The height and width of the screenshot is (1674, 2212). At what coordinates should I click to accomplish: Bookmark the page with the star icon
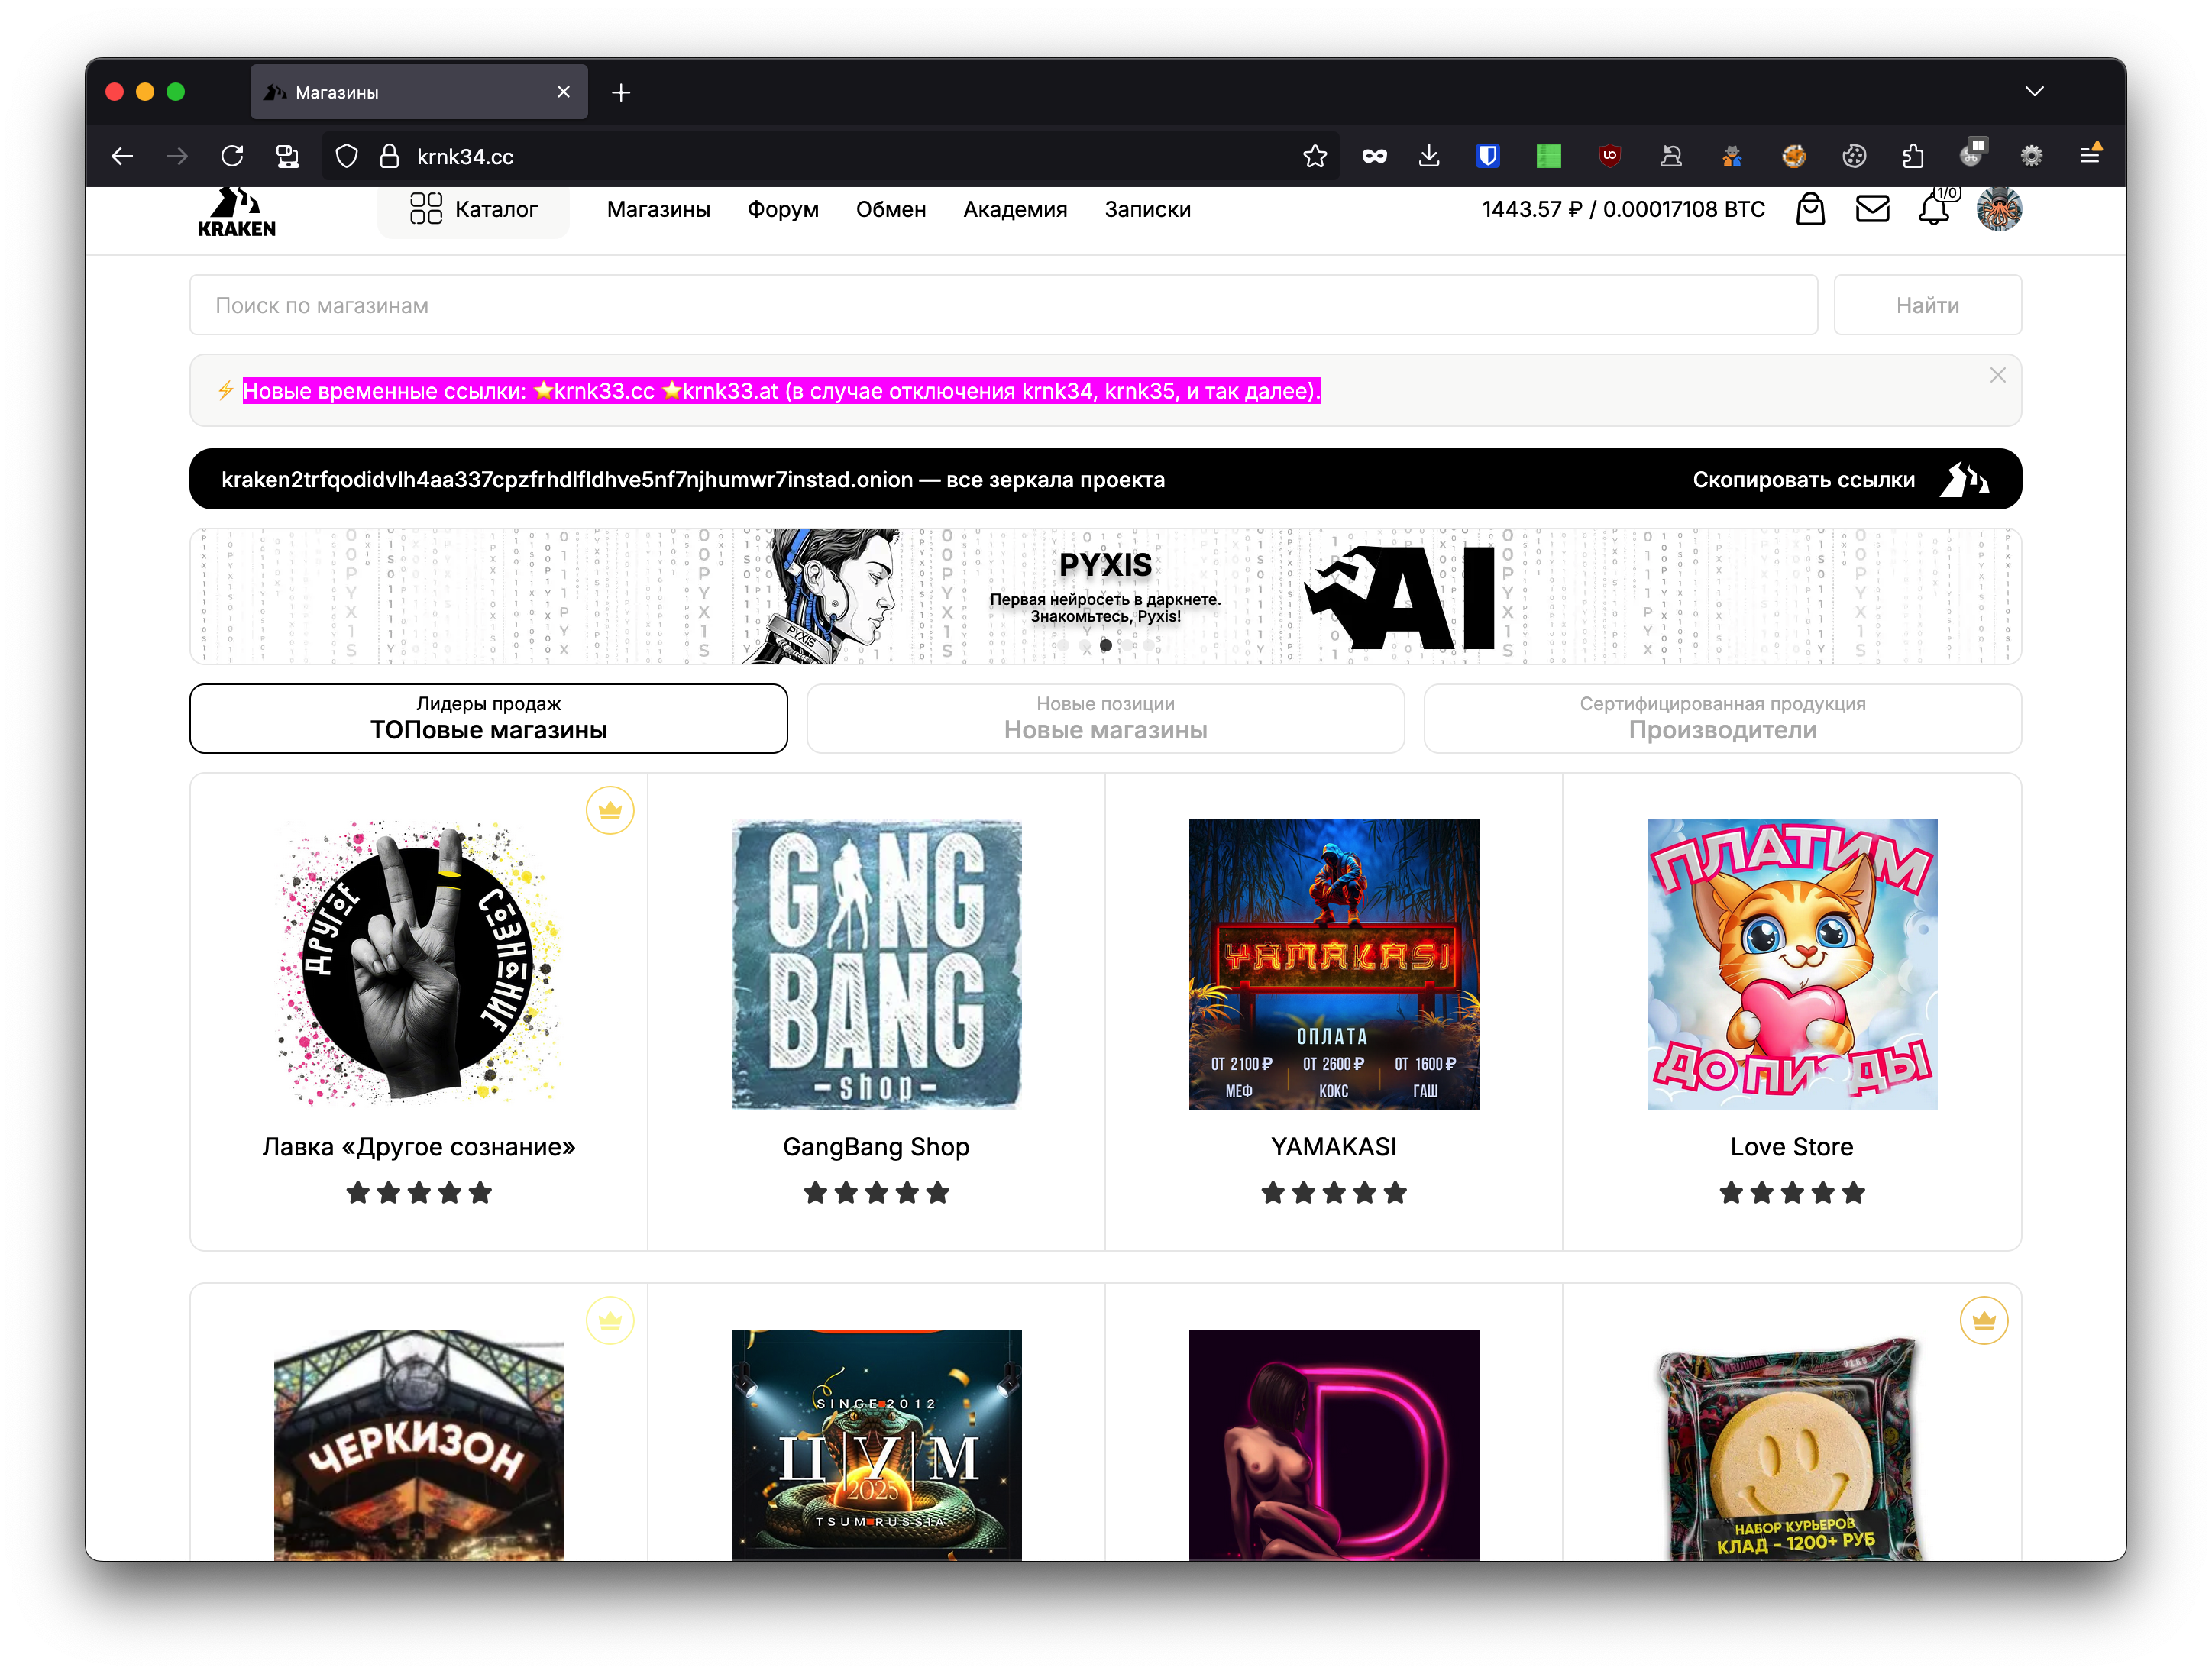click(x=1315, y=156)
